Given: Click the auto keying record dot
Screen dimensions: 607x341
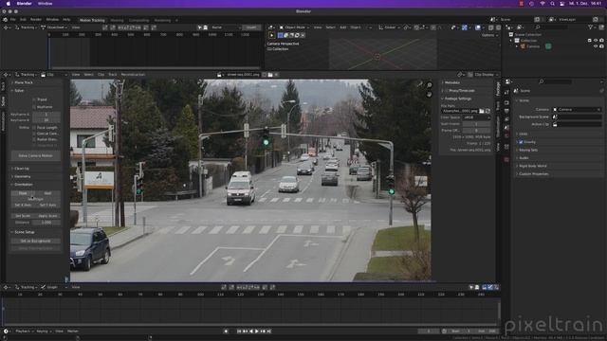Looking at the screenshot, I should [226, 332].
